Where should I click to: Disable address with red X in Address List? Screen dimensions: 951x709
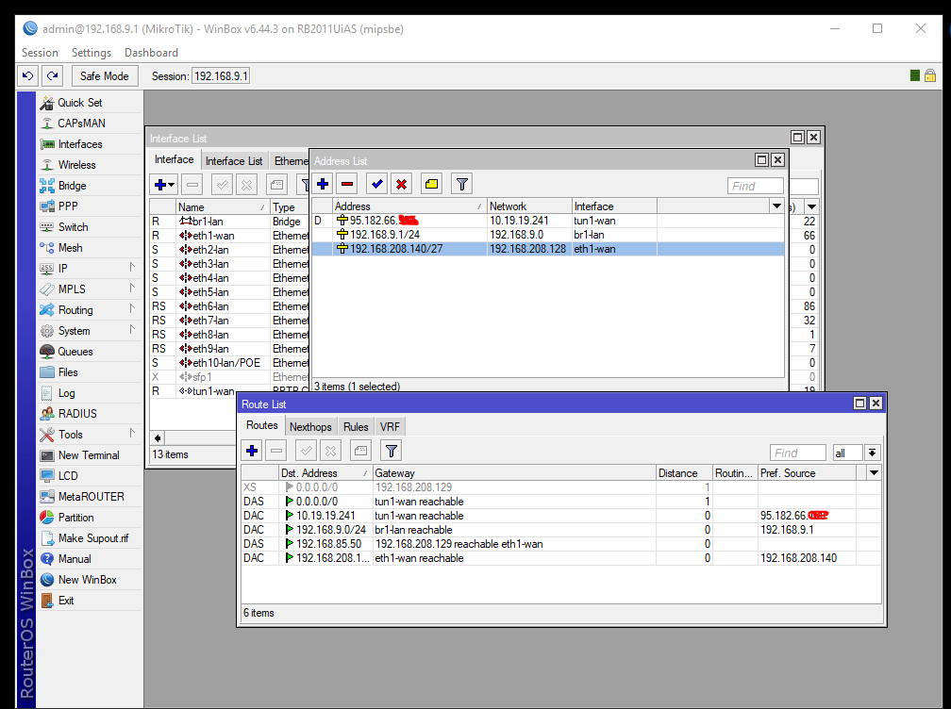click(x=402, y=184)
